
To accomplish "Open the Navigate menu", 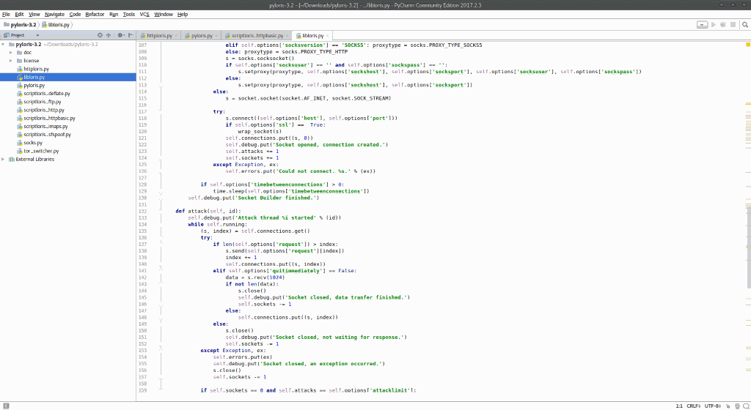I will tap(54, 15).
